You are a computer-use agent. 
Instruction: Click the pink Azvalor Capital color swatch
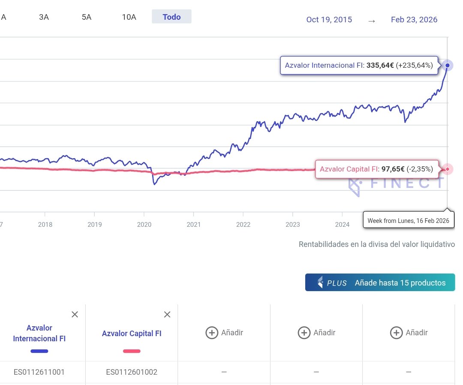pyautogui.click(x=132, y=351)
